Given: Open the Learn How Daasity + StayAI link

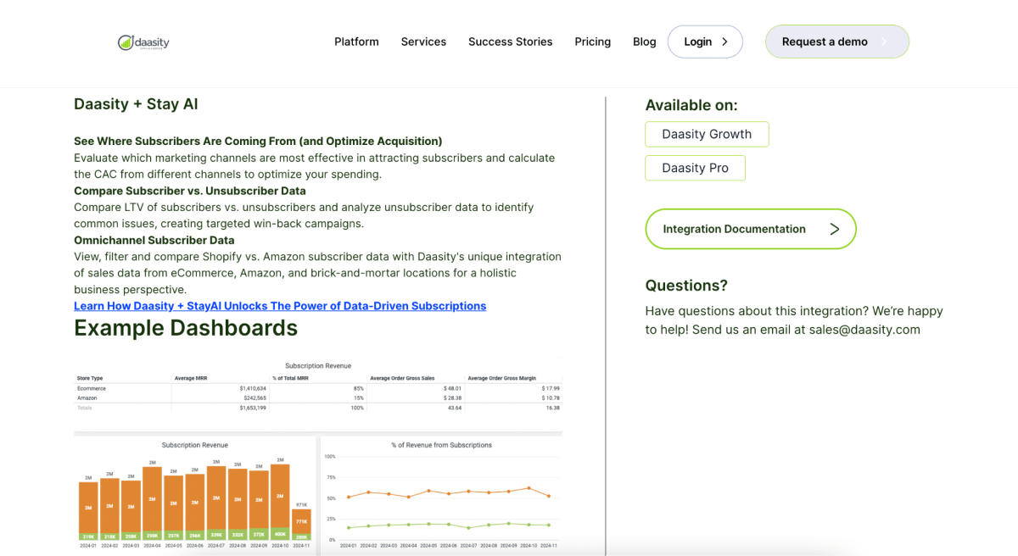Looking at the screenshot, I should pos(280,306).
